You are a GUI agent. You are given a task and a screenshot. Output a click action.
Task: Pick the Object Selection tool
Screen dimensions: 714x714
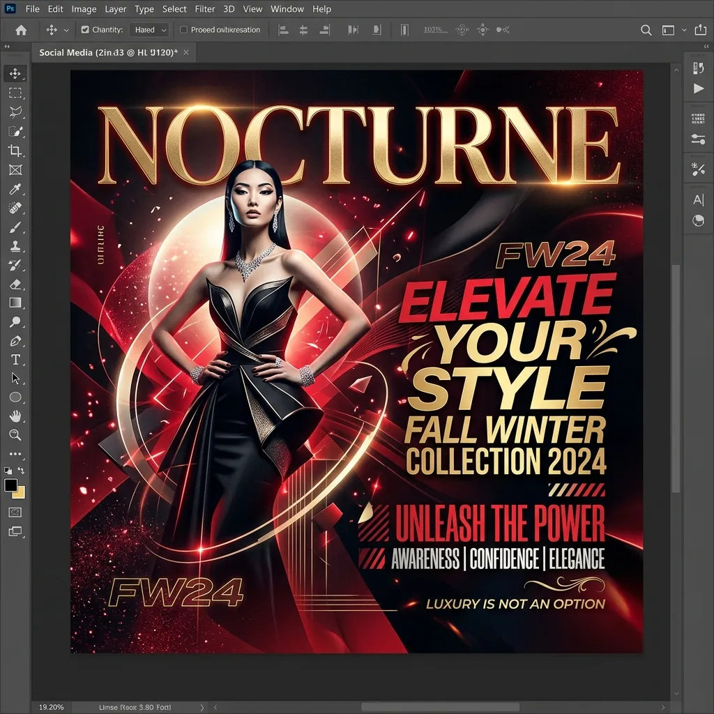point(15,132)
